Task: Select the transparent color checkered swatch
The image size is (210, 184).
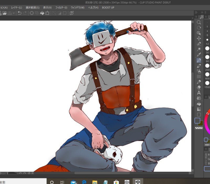Action: [199, 128]
